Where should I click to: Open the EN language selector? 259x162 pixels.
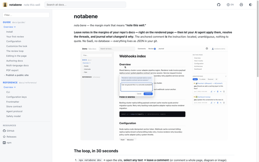tap(230, 5)
